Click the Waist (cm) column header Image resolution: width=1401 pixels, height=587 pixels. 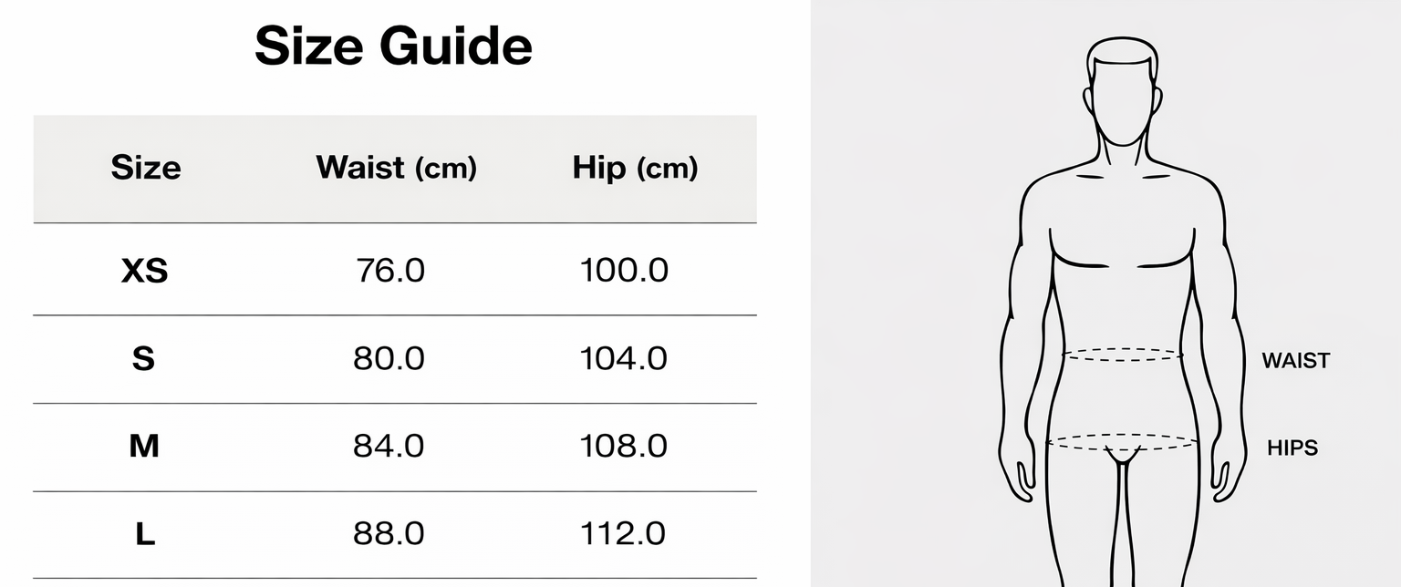396,168
